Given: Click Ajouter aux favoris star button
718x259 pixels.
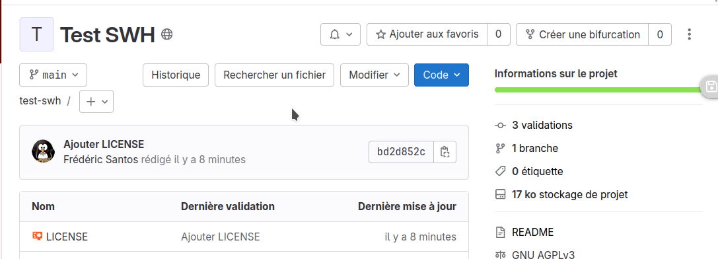Looking at the screenshot, I should (427, 34).
